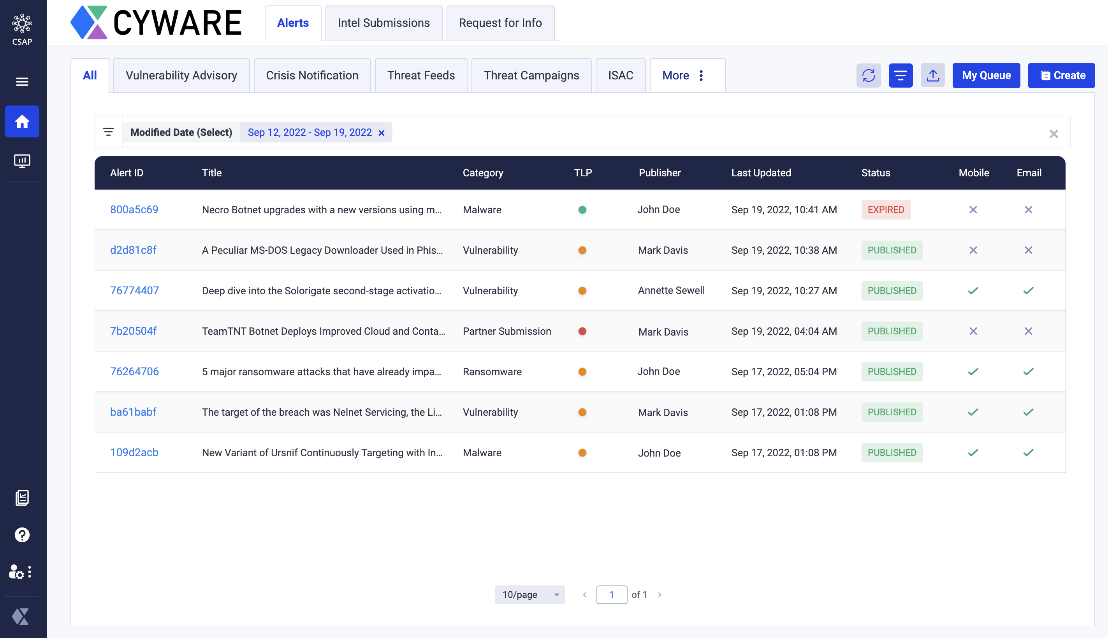Clear all filters with the X

pyautogui.click(x=1053, y=134)
